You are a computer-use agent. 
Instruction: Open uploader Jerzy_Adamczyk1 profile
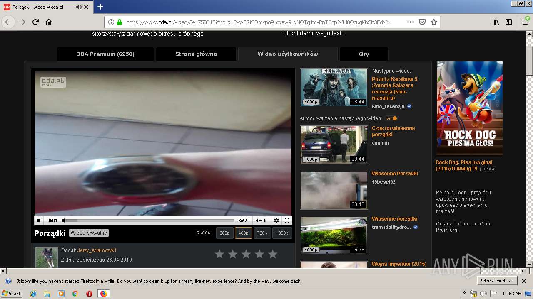[x=97, y=250]
